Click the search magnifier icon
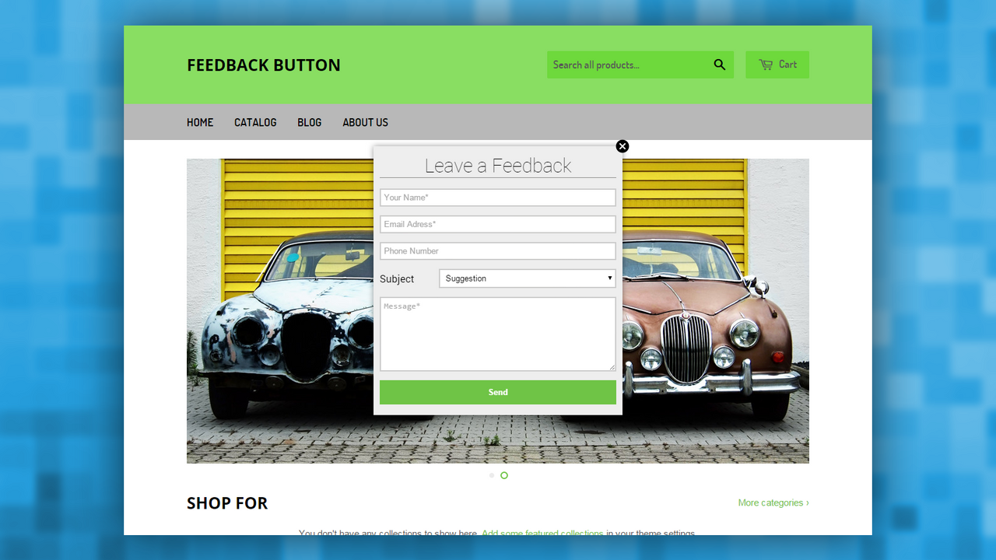Image resolution: width=996 pixels, height=560 pixels. tap(720, 65)
